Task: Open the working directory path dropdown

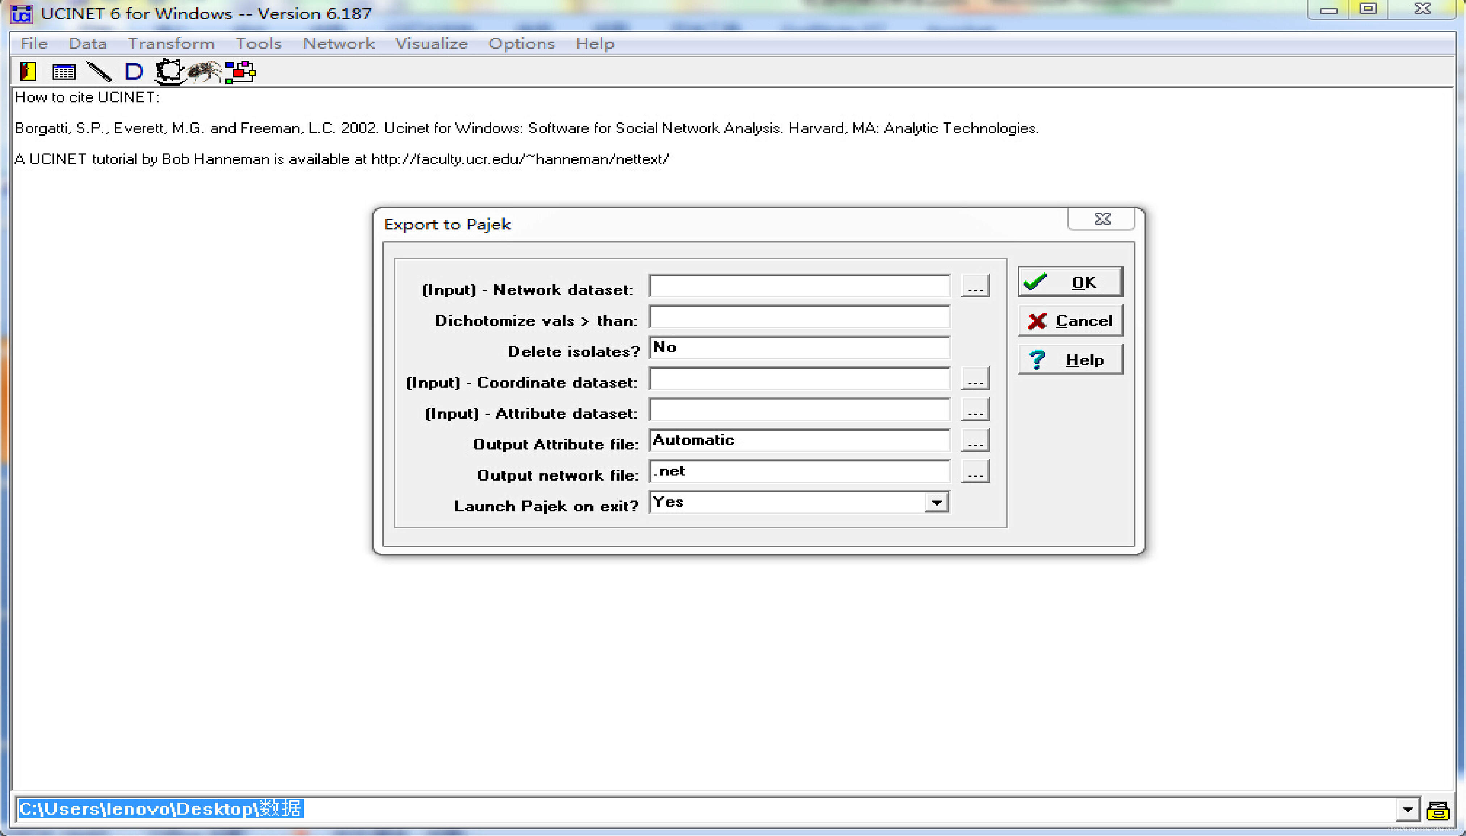Action: (1407, 810)
